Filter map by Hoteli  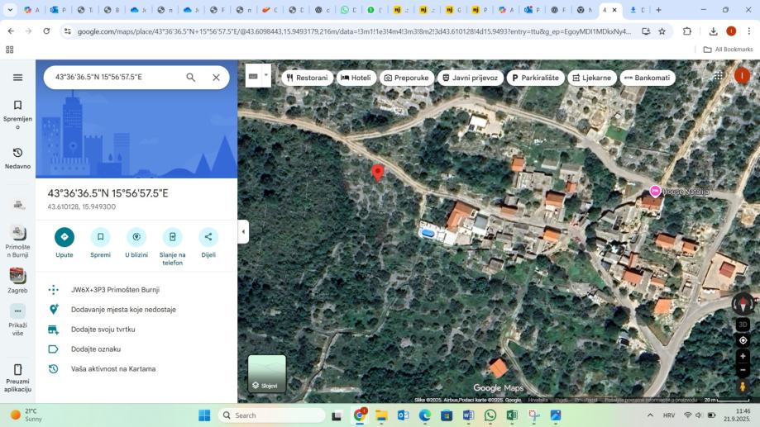click(356, 78)
